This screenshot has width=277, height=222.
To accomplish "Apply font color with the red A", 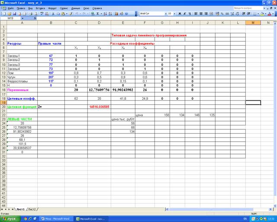I will pos(270,13).
